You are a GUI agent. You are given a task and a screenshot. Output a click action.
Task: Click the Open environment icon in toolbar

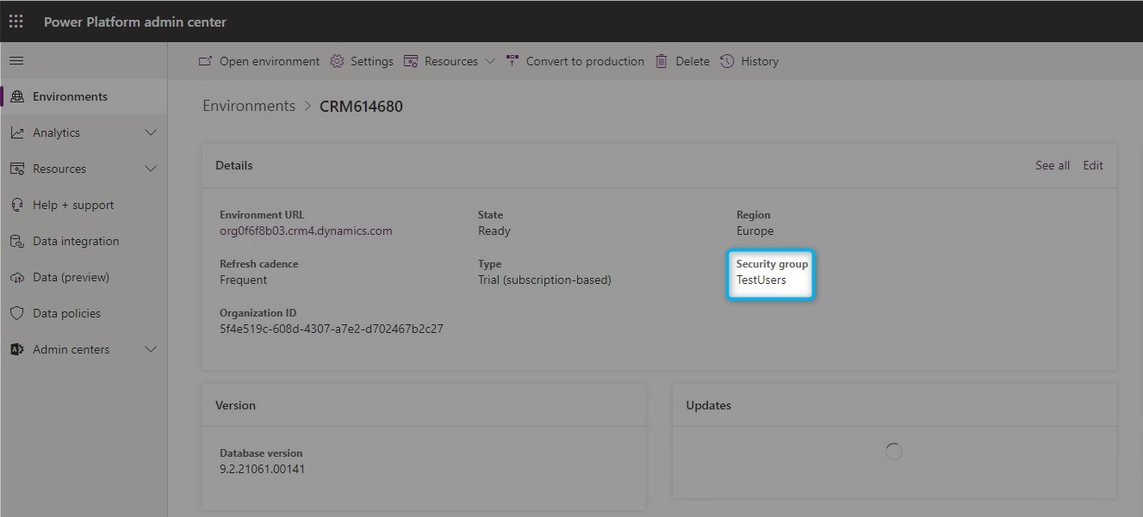tap(205, 61)
